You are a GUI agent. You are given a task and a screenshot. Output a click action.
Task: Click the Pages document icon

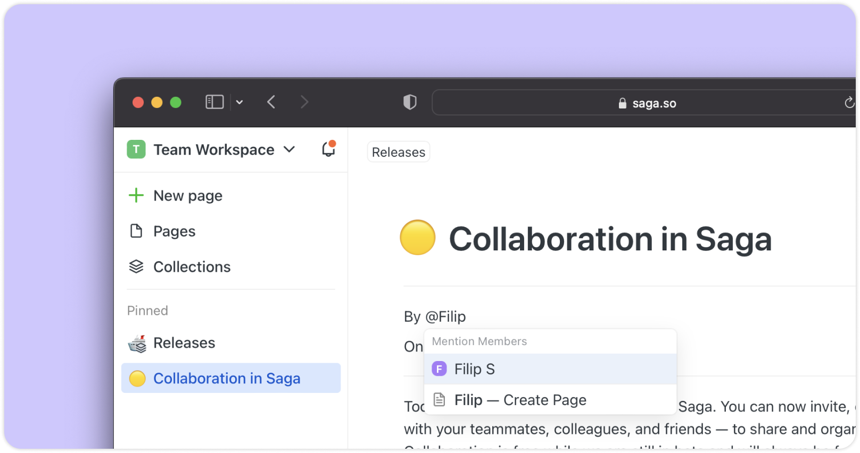pyautogui.click(x=136, y=231)
